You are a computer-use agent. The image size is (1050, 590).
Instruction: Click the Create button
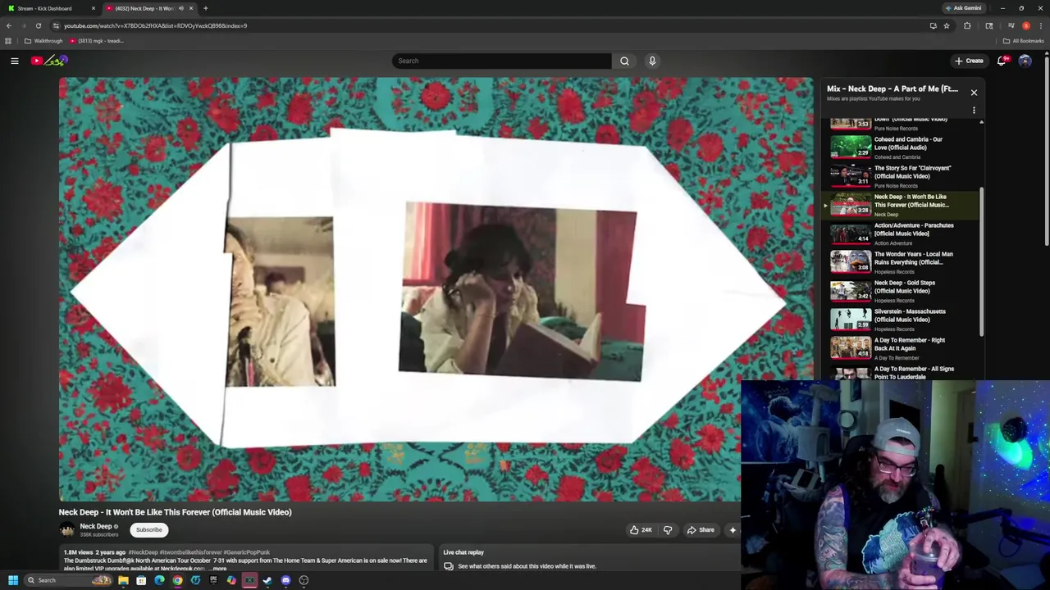click(969, 61)
